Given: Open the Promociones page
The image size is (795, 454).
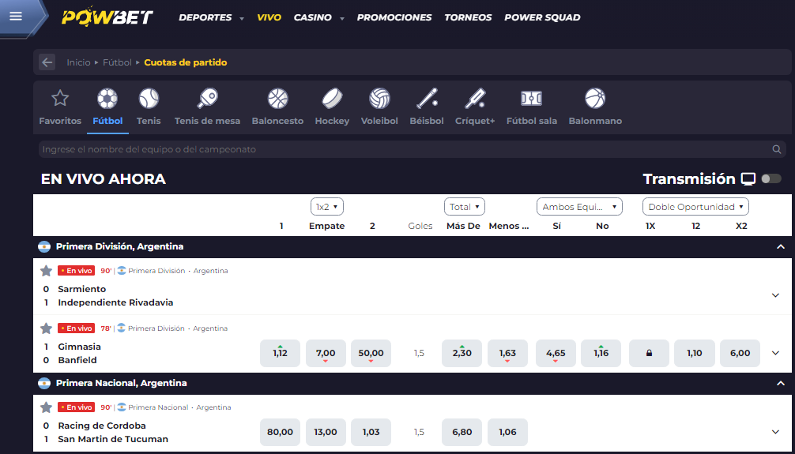Looking at the screenshot, I should pyautogui.click(x=394, y=17).
